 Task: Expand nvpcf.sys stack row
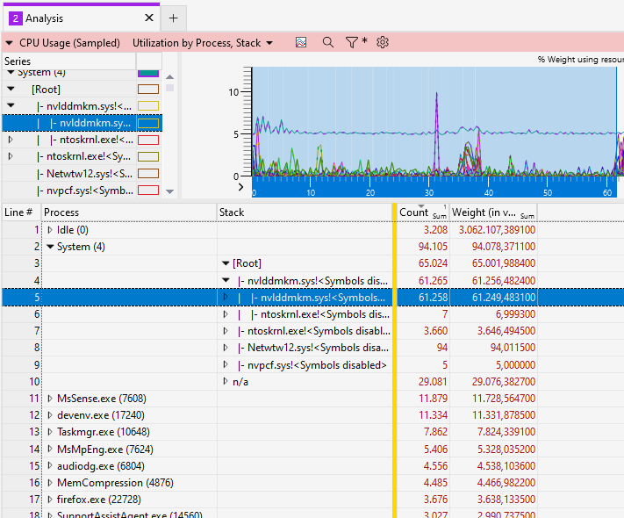(x=226, y=364)
